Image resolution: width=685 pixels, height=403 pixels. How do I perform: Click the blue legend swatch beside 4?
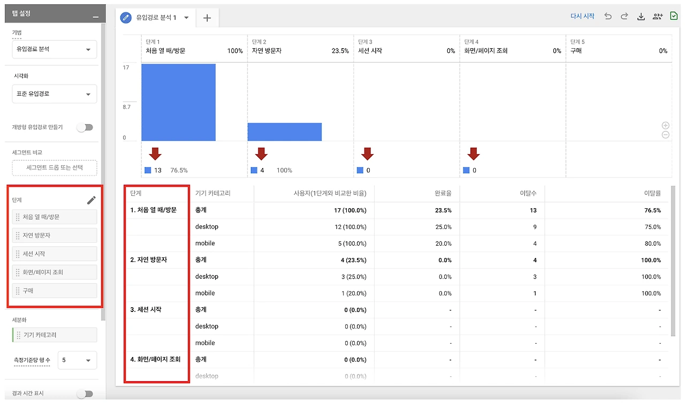click(254, 170)
